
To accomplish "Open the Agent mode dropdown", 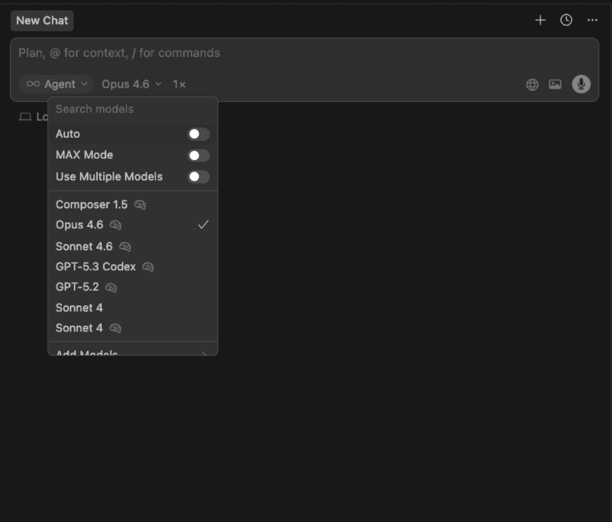I will [56, 84].
